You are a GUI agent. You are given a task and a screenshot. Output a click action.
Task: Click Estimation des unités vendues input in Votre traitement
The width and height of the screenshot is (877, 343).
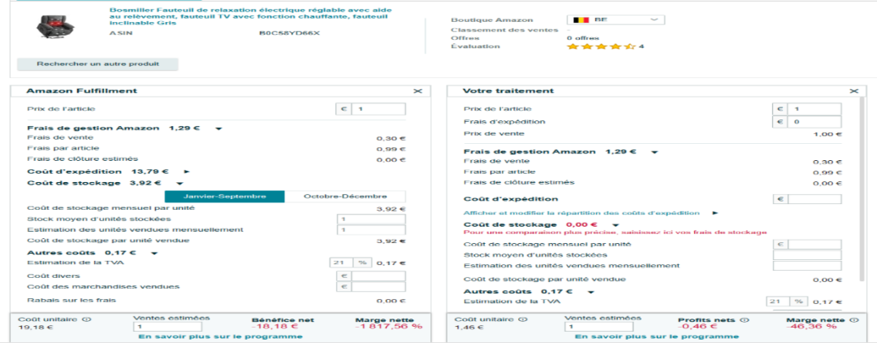(x=807, y=266)
